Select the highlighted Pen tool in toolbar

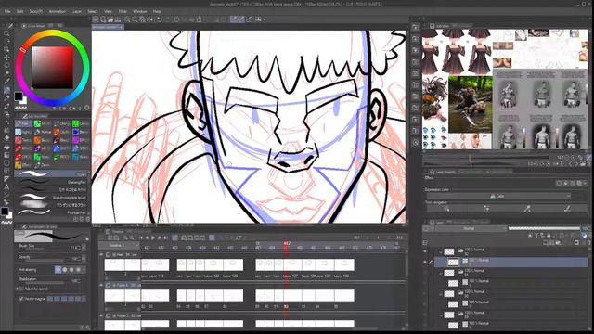[6, 90]
